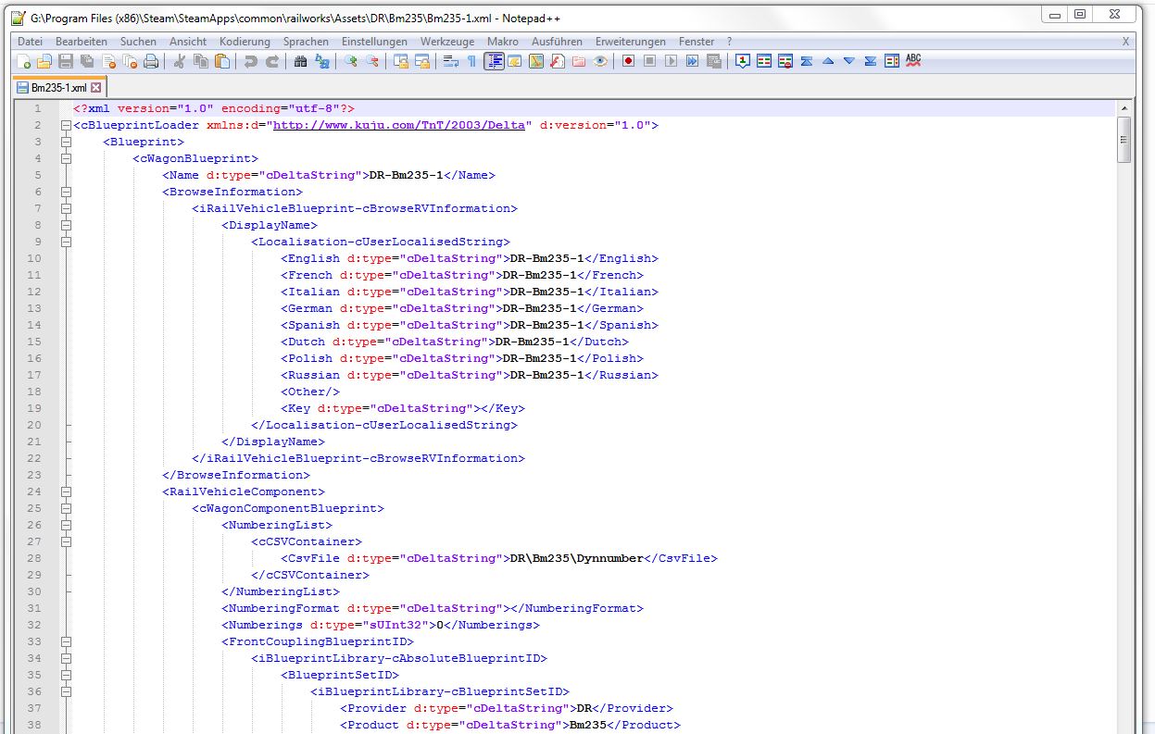Collapse the cBlueprintLoader node on line 2
This screenshot has width=1155, height=734.
tap(66, 126)
